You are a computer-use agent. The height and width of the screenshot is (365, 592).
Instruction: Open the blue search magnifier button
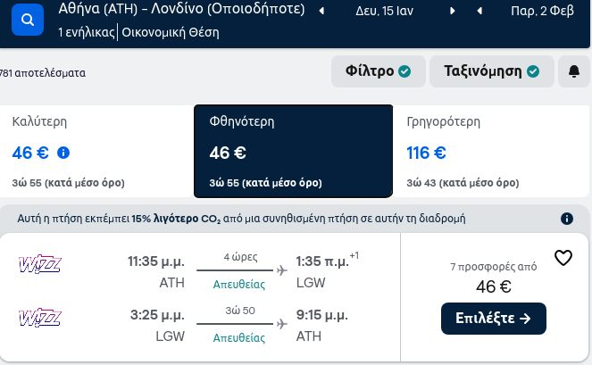28,20
